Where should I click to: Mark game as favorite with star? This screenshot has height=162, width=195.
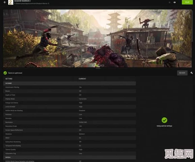tap(170, 2)
